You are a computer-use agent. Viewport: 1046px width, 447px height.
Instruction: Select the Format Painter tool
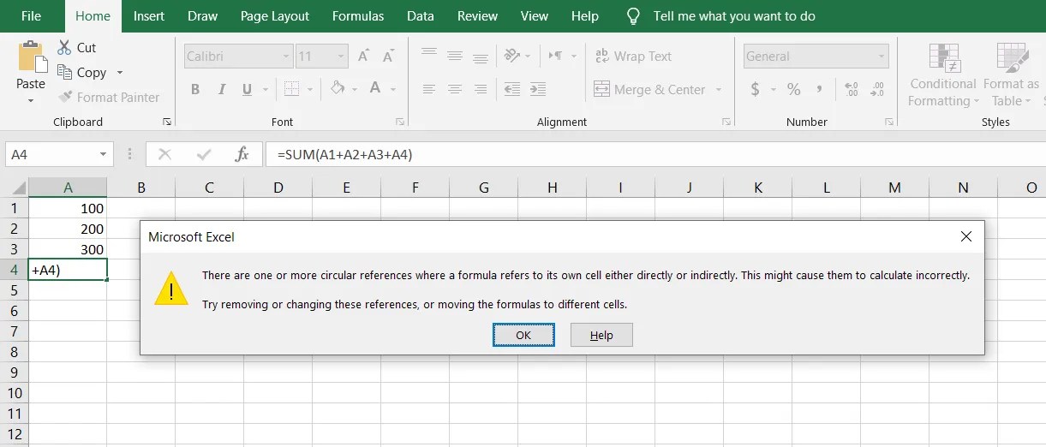tap(109, 98)
